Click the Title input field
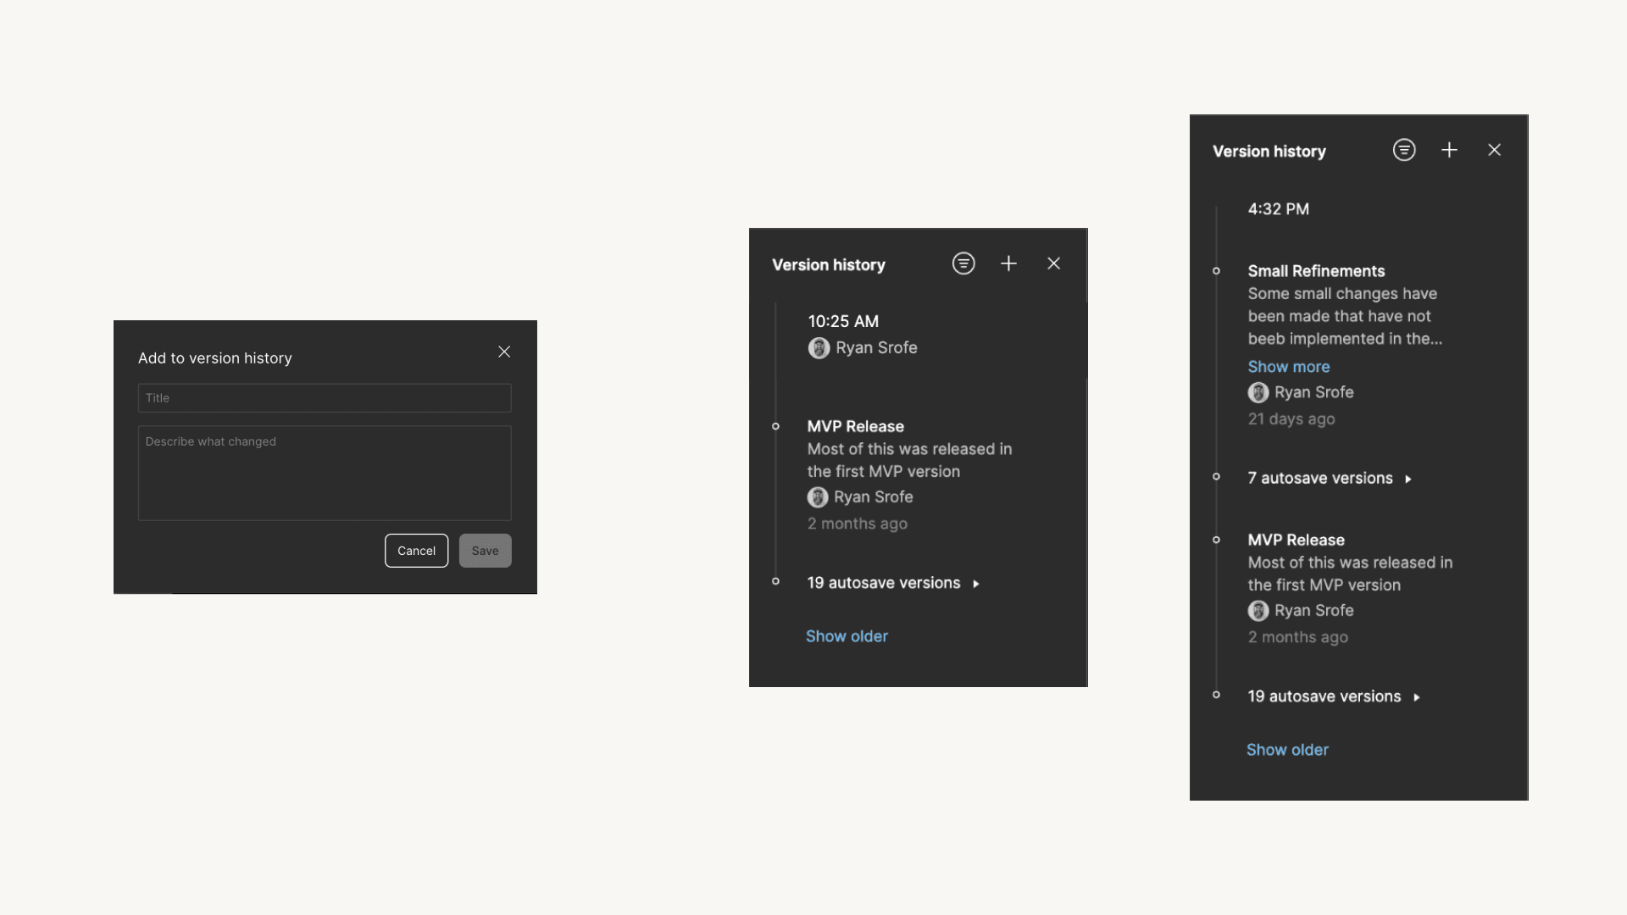1627x915 pixels. pyautogui.click(x=324, y=397)
